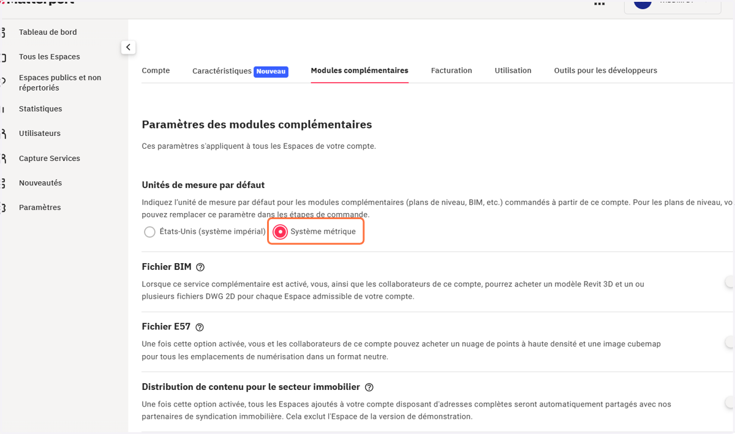
Task: Click the Tous les Espaces sidebar icon
Action: (x=3, y=57)
